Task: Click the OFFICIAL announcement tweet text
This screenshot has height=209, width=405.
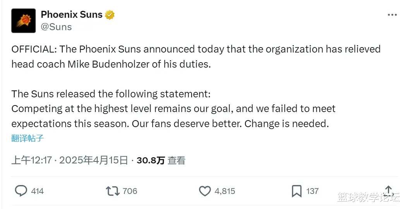Action: [196, 57]
